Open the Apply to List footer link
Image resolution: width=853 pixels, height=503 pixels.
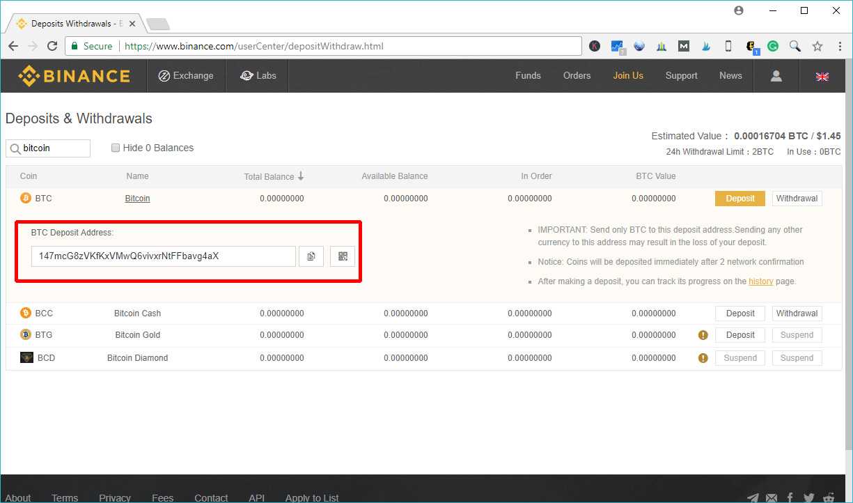(312, 497)
